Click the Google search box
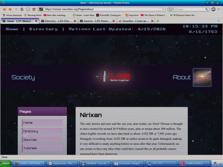 (190, 9)
